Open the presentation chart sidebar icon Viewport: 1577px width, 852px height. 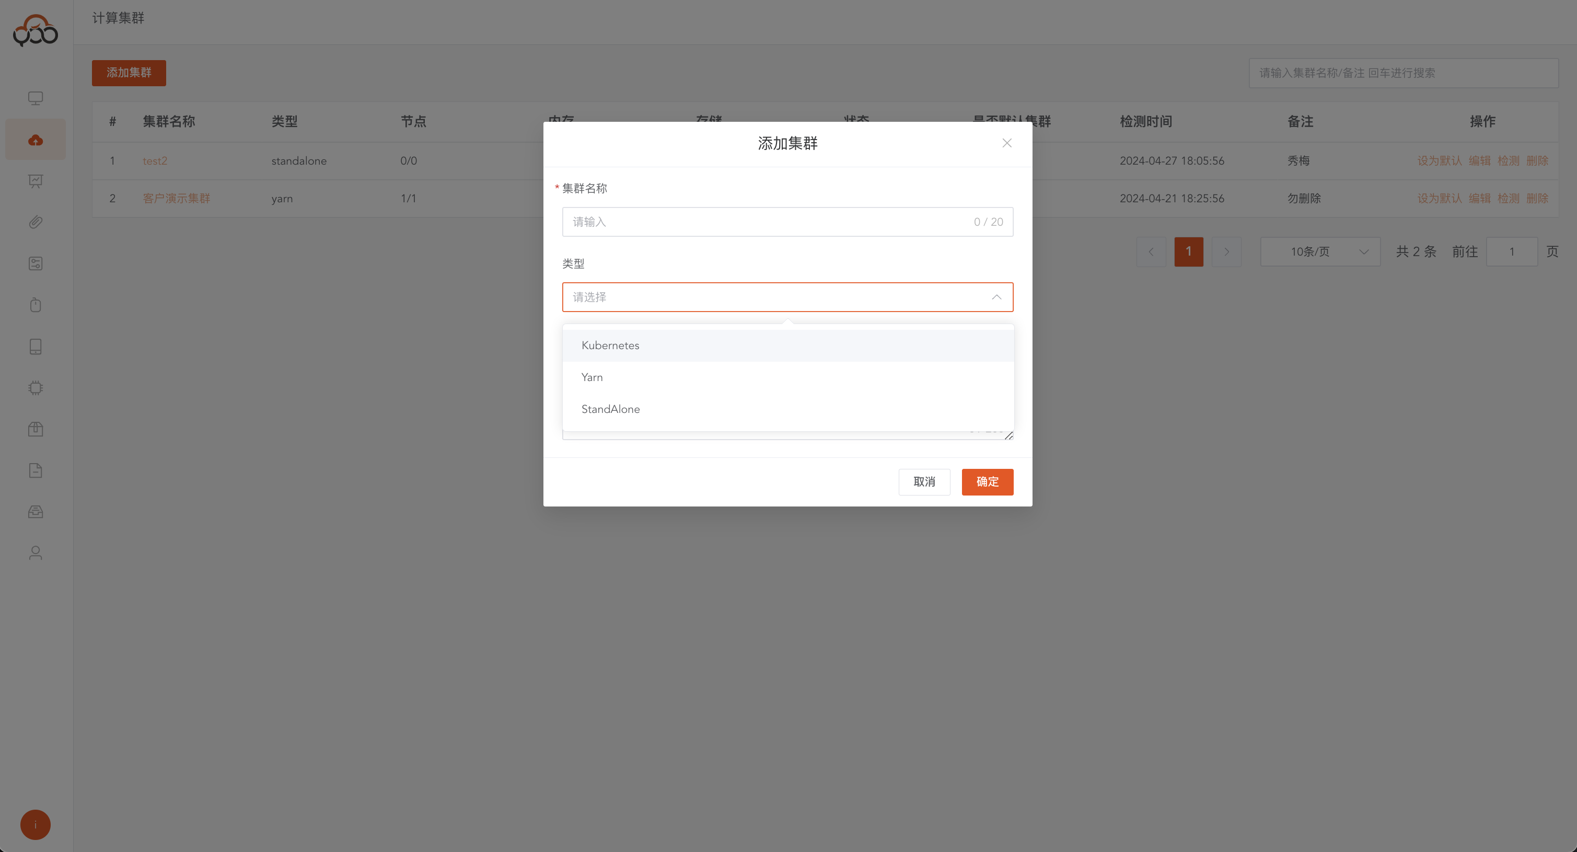[36, 181]
